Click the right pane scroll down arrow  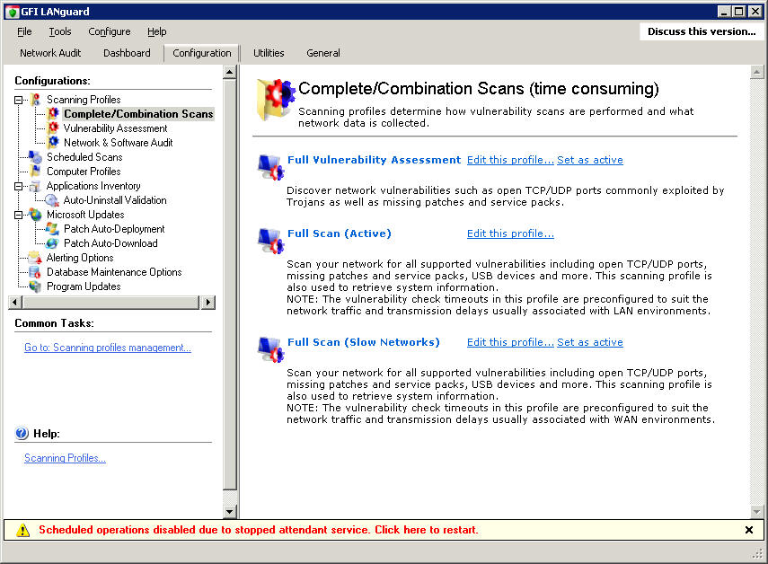click(756, 512)
